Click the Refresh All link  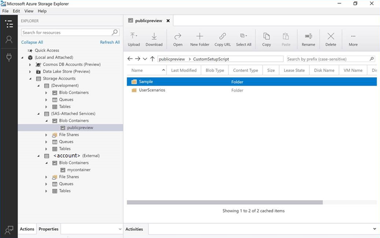[110, 42]
